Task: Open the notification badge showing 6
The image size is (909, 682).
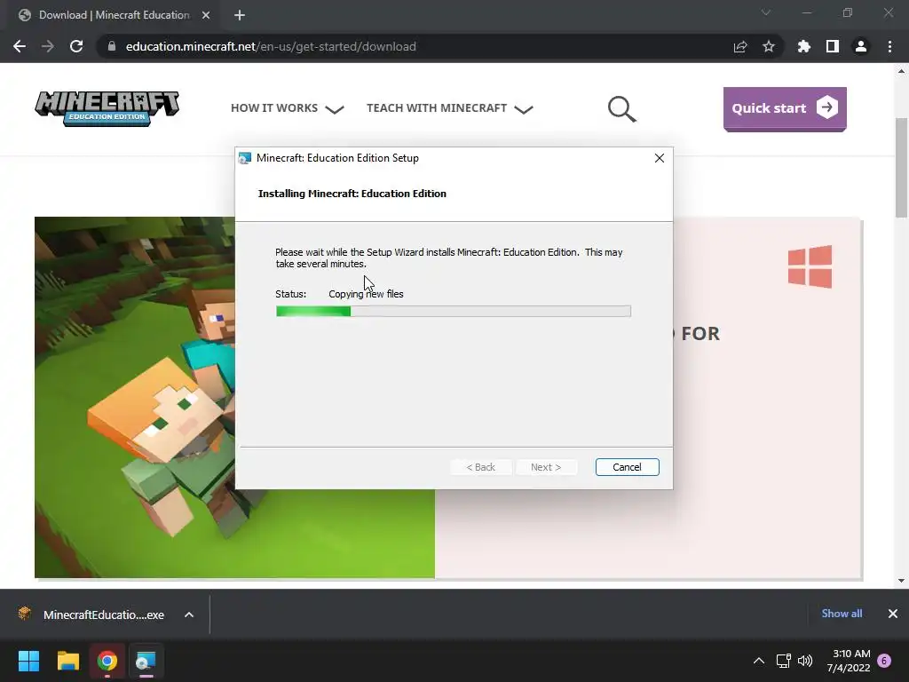Action: click(x=884, y=661)
